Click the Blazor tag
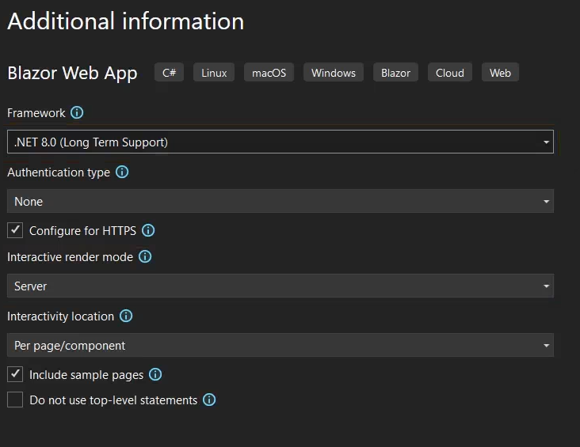The width and height of the screenshot is (580, 447). click(x=395, y=73)
